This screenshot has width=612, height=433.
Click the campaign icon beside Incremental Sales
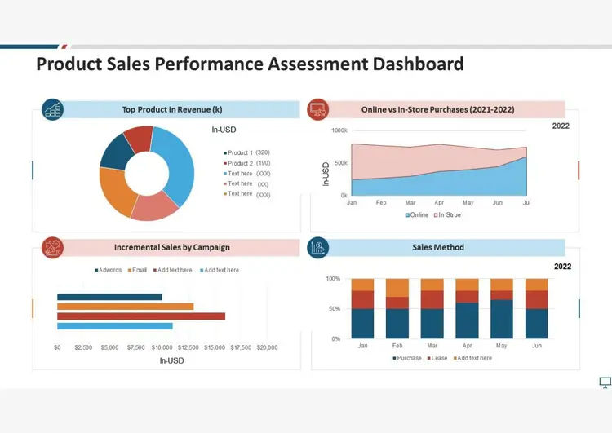coord(53,248)
